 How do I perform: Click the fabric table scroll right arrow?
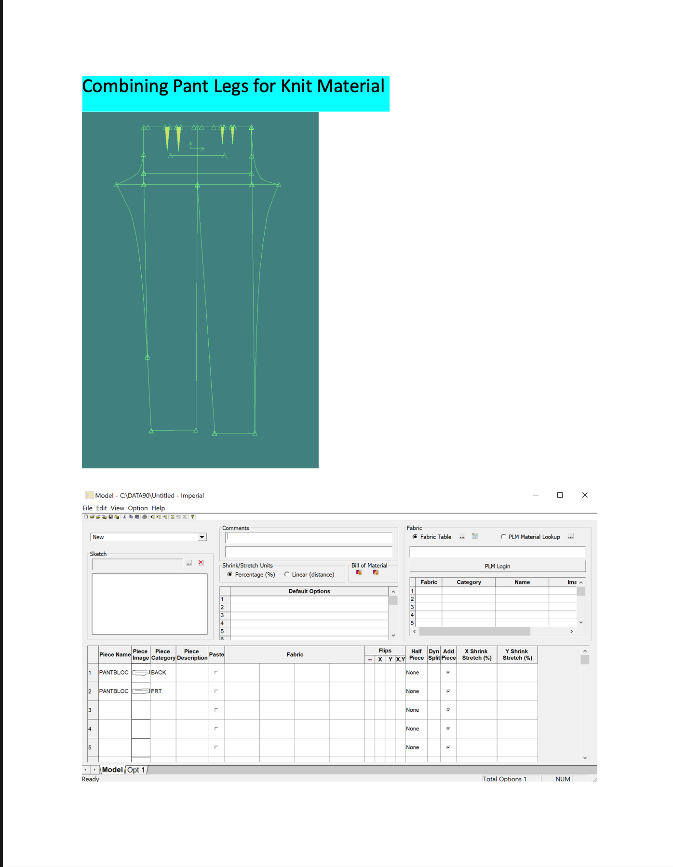[572, 632]
